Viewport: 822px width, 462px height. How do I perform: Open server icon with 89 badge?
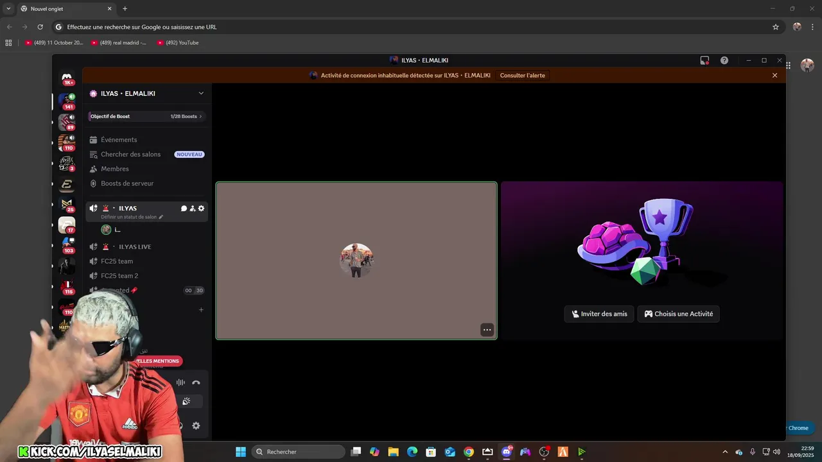tap(67, 122)
